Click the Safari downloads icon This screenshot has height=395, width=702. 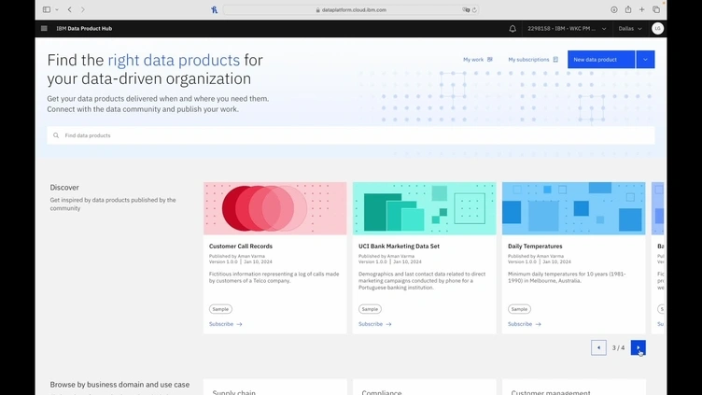point(614,9)
